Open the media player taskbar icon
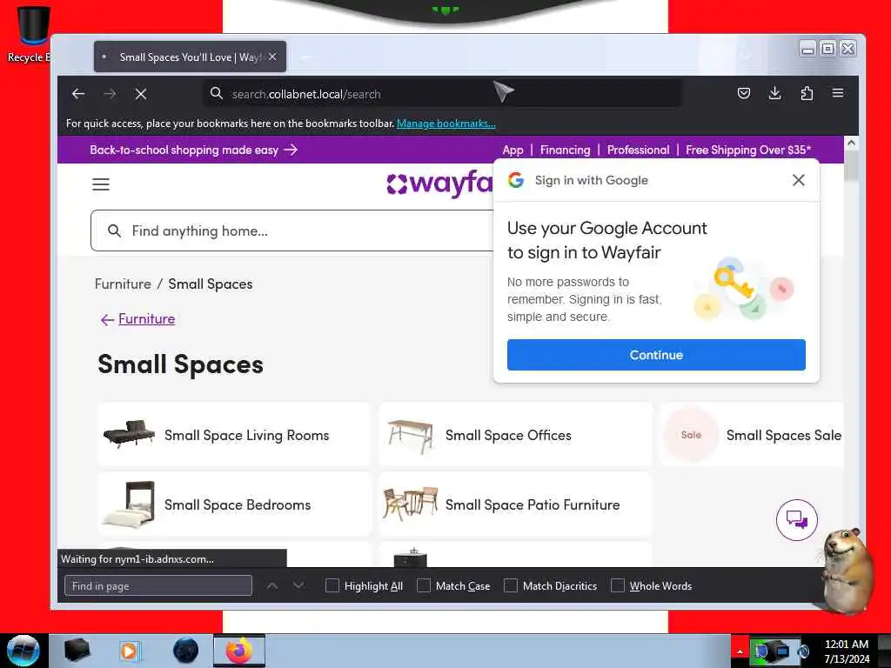Screen dimensions: 891x668 click(x=129, y=651)
